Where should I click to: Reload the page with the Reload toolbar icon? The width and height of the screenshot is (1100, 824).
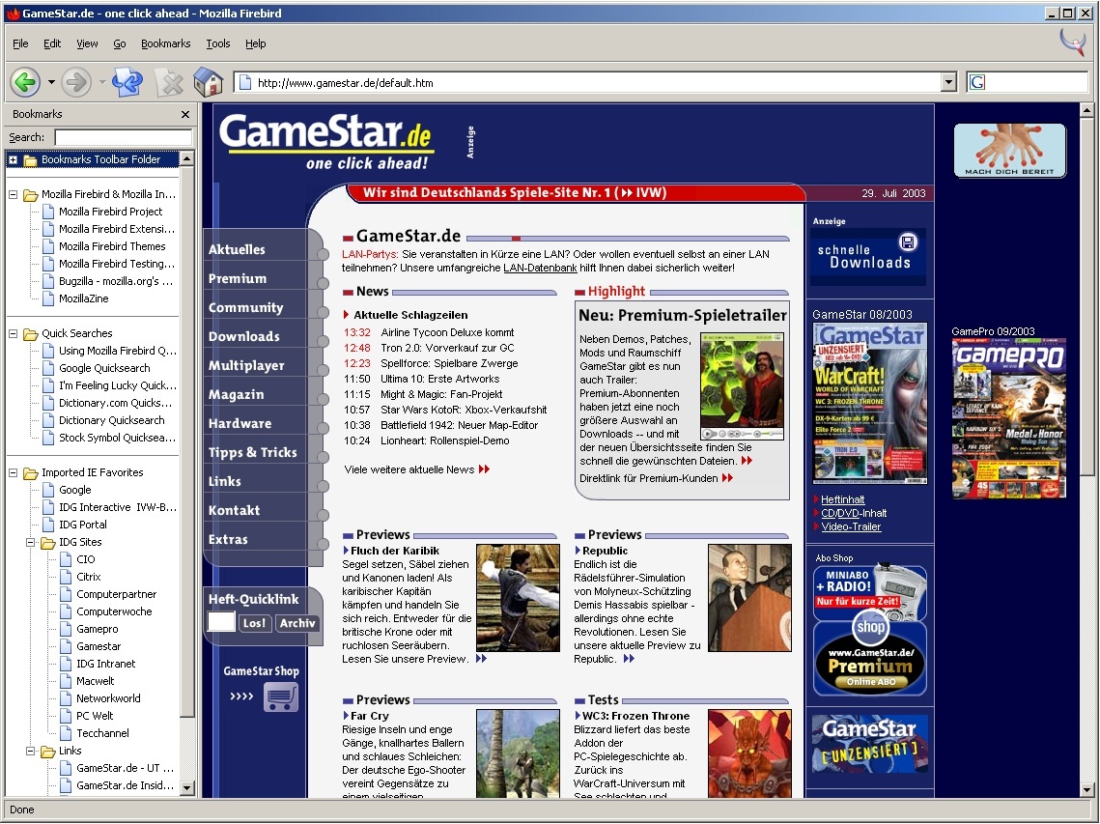[x=126, y=82]
